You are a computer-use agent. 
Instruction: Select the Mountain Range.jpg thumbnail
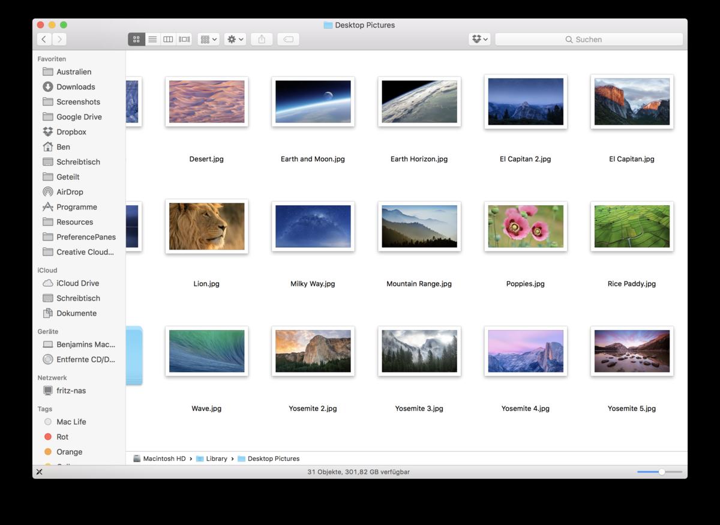[x=419, y=226]
